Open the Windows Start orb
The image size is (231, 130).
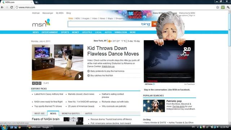pyautogui.click(x=4, y=127)
